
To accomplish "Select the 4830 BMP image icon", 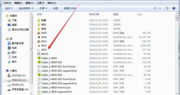I will (x=39, y=33).
